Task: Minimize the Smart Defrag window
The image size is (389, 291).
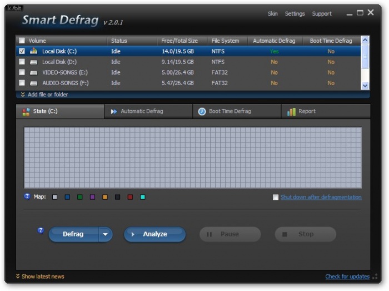Action: point(350,14)
